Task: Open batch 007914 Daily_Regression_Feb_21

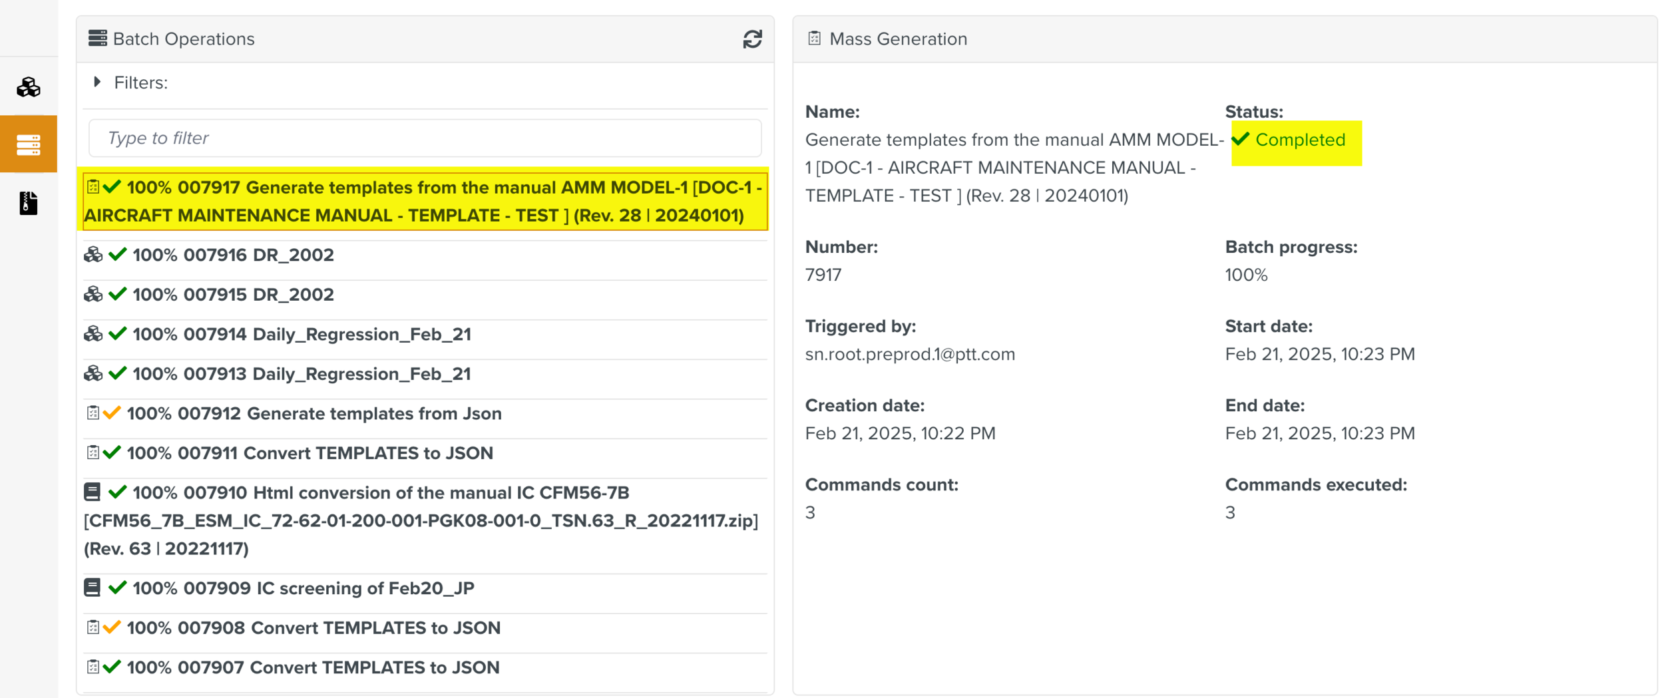Action: coord(302,334)
